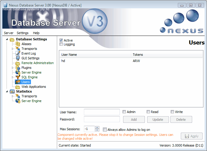Sort by User Name column header
The height and width of the screenshot is (151, 207).
(x=95, y=55)
